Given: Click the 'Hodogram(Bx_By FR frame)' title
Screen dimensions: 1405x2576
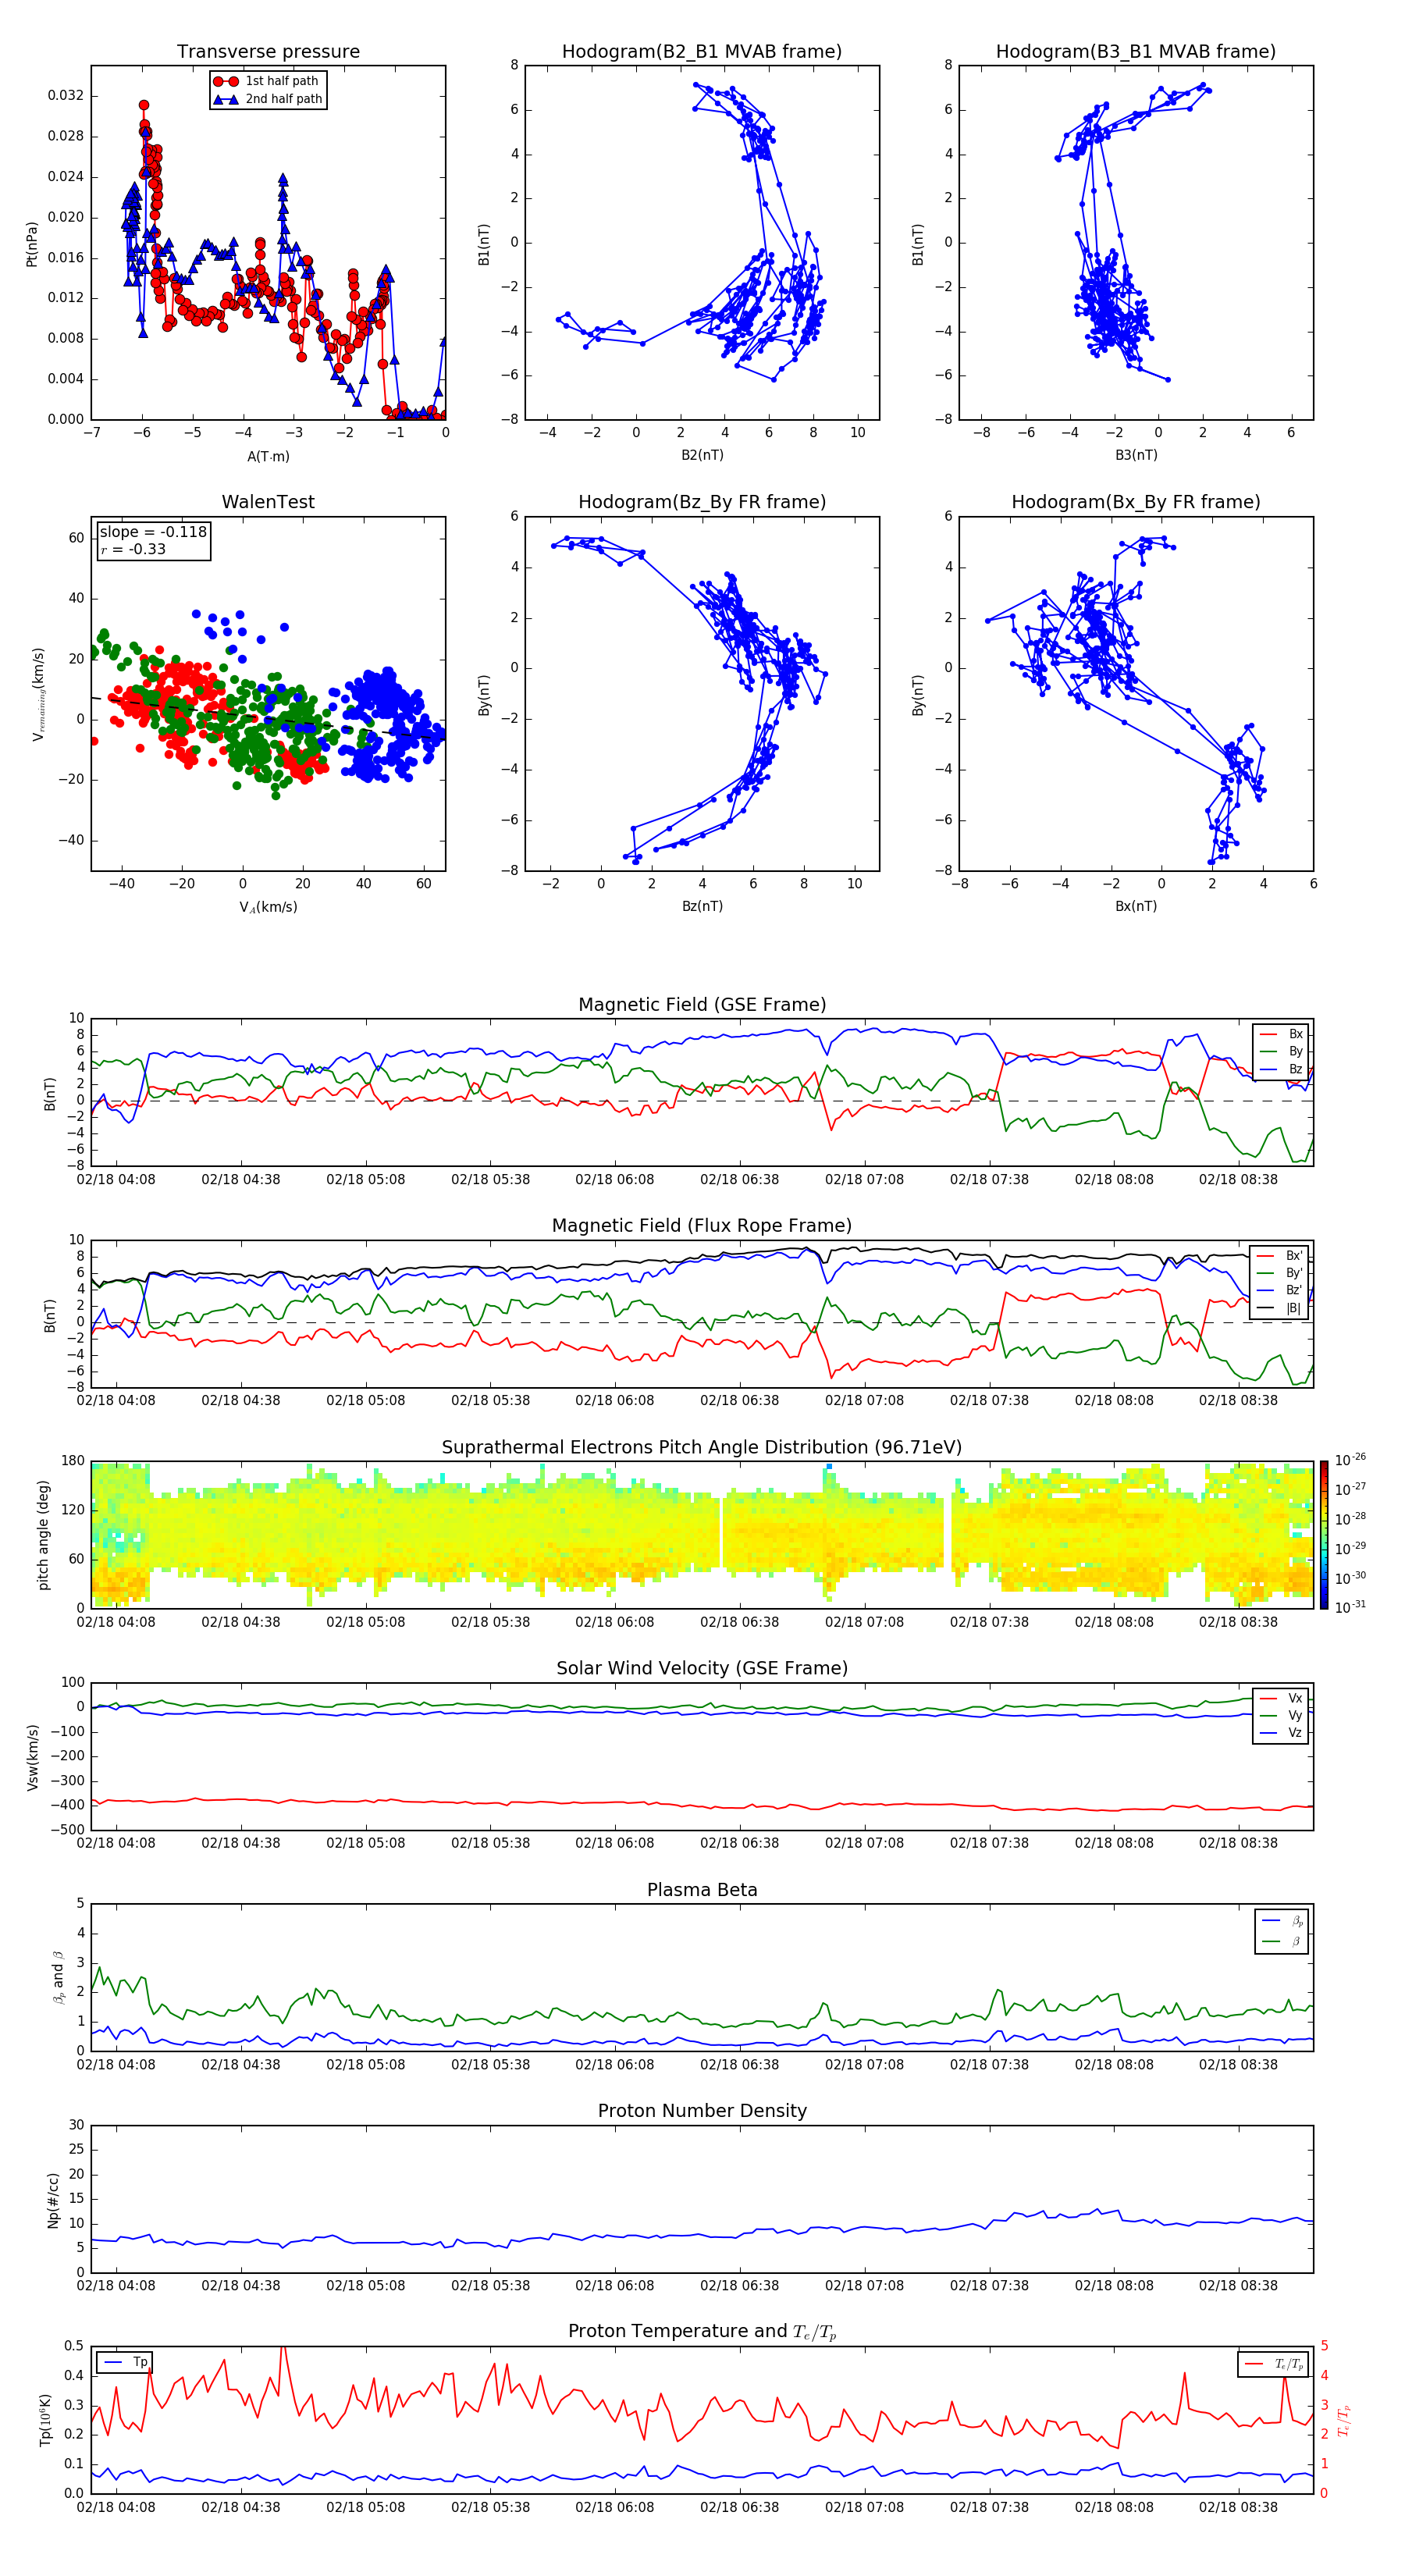Looking at the screenshot, I should [1136, 502].
